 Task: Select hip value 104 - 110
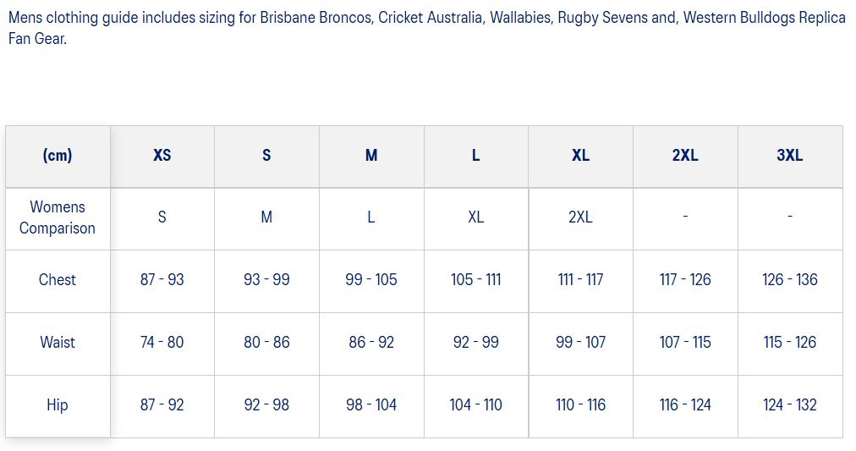coord(475,405)
